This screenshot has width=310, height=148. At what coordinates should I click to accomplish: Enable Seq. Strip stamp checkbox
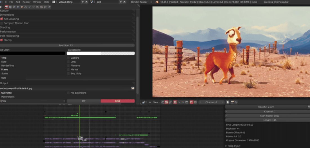click(x=68, y=74)
